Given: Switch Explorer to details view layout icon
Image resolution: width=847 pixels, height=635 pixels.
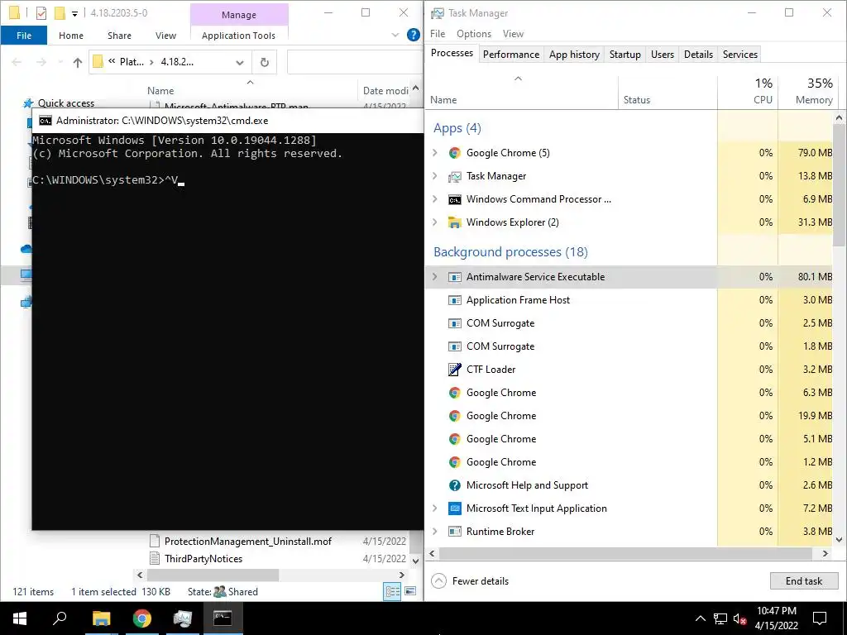Looking at the screenshot, I should click(392, 591).
